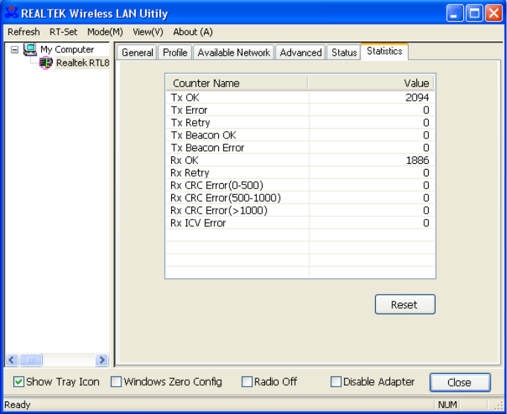Image resolution: width=507 pixels, height=414 pixels.
Task: Select the Rx OK row
Action: (300, 160)
